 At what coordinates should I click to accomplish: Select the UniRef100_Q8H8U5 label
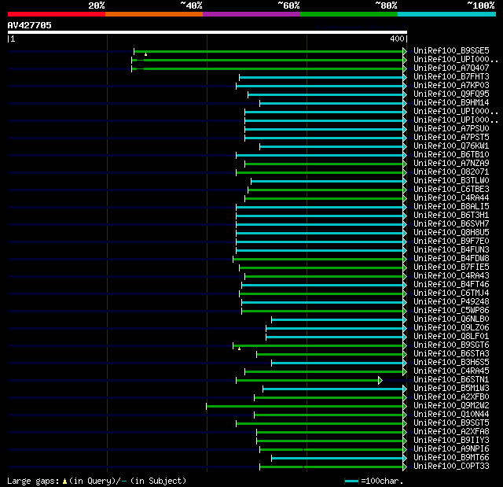(x=451, y=233)
